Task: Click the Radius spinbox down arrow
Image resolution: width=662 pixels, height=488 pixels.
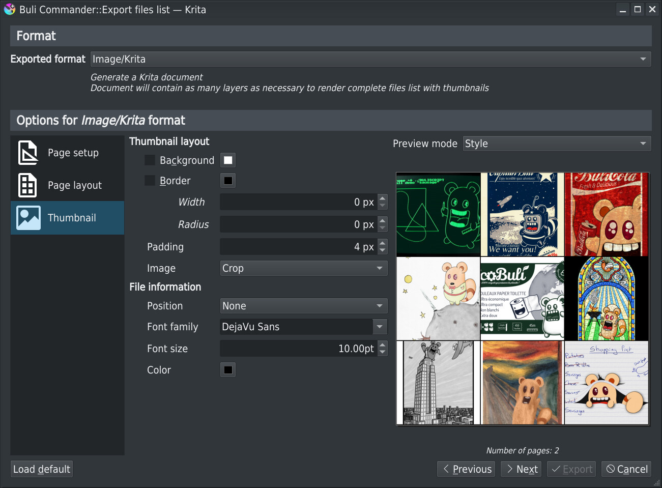Action: click(x=383, y=228)
